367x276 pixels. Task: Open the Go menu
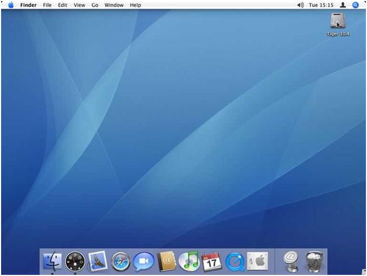coord(95,5)
